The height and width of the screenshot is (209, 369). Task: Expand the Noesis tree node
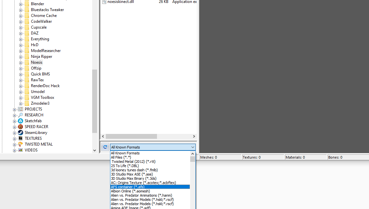[x=21, y=63]
